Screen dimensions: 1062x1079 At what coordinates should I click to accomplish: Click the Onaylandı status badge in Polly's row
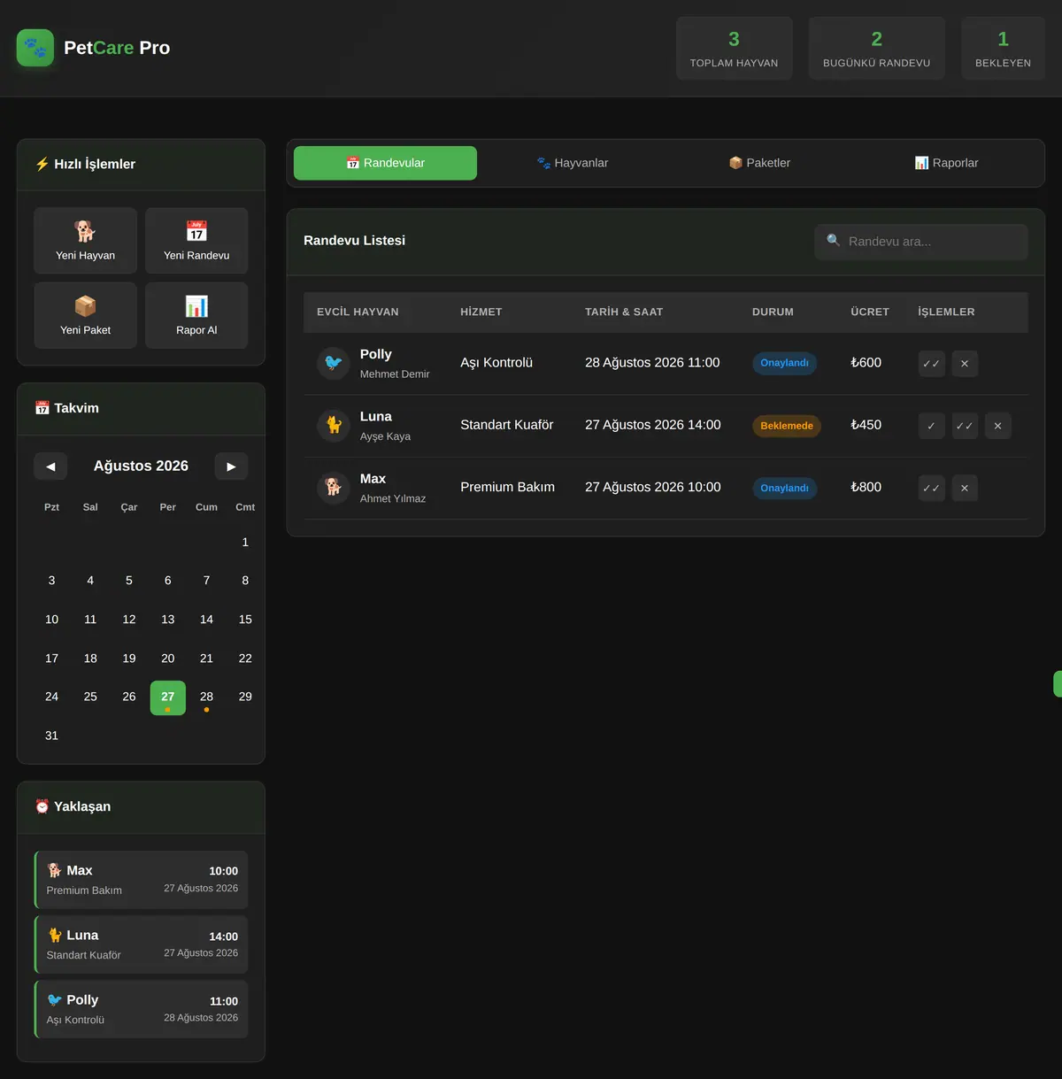[785, 363]
